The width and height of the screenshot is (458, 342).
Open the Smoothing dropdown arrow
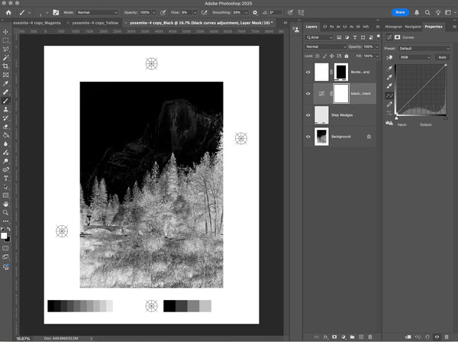247,12
